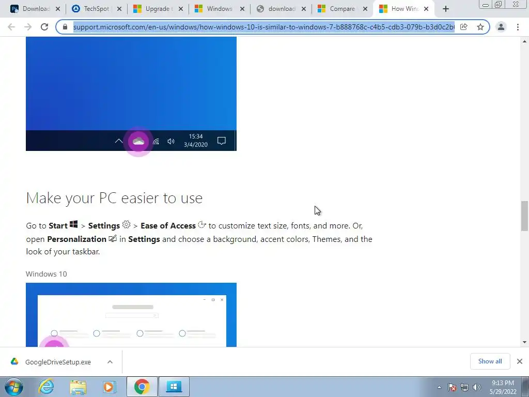Screen dimensions: 529x397
Task: Open volume control in tray
Action: pyautogui.click(x=477, y=387)
